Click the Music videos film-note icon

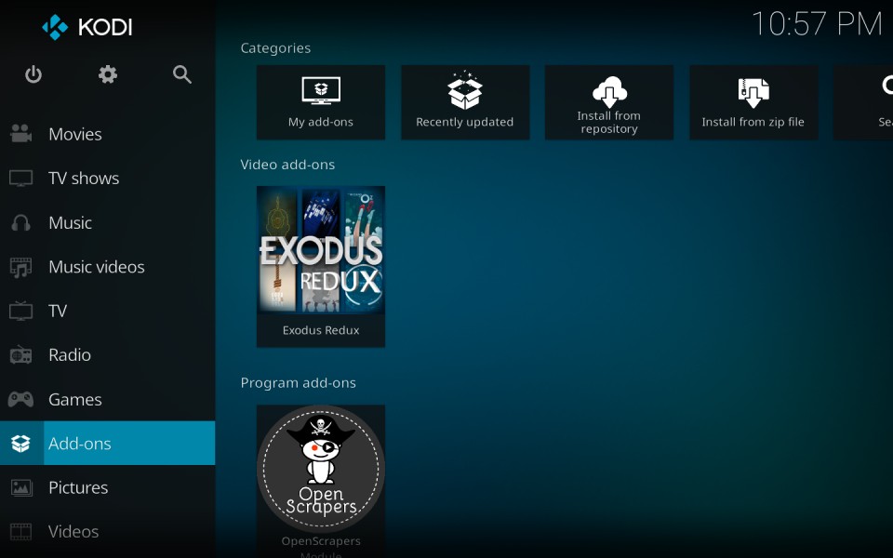click(x=21, y=267)
